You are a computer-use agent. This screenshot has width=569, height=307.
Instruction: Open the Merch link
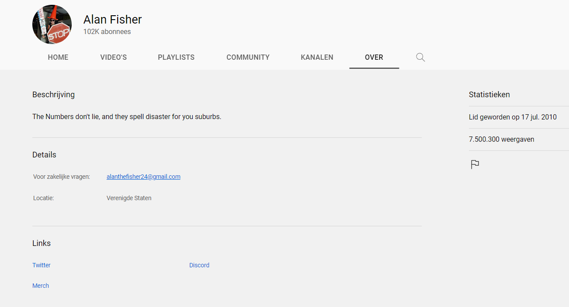(41, 286)
